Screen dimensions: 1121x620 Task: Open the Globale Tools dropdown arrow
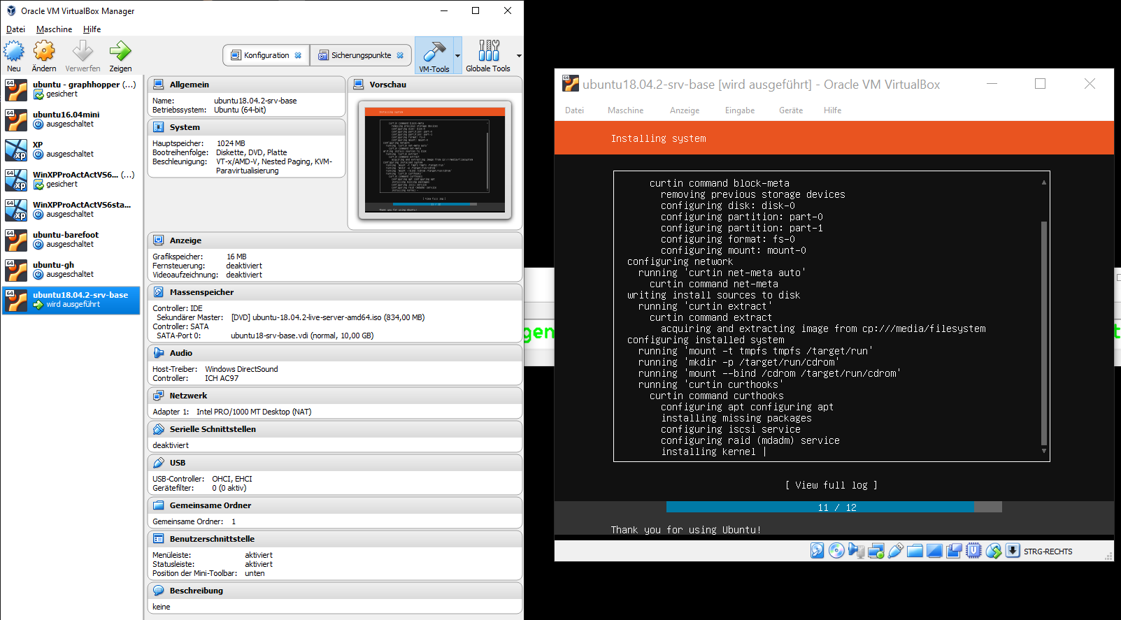click(519, 55)
